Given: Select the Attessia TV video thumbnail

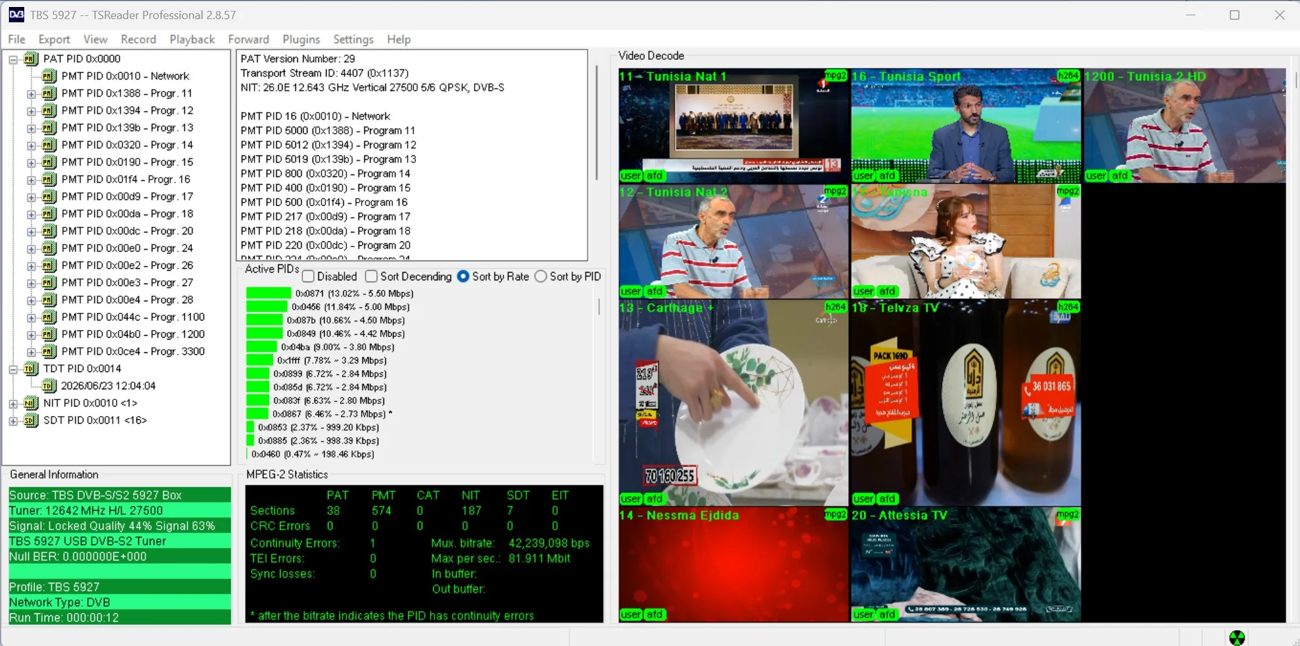Looking at the screenshot, I should 966,564.
